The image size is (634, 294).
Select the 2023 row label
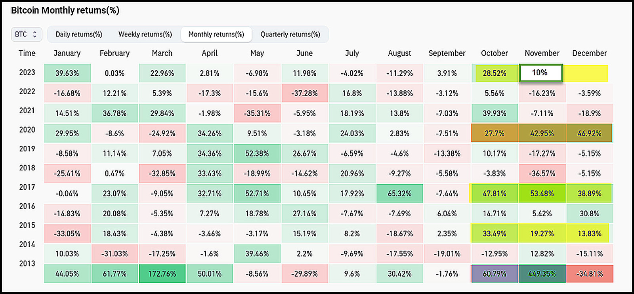(27, 73)
